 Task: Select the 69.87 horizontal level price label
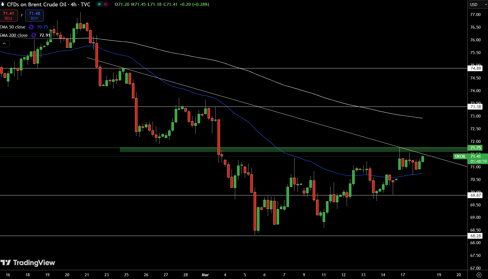point(475,195)
